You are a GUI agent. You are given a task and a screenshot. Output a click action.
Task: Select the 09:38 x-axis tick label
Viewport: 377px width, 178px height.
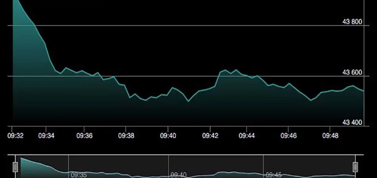pos(126,136)
